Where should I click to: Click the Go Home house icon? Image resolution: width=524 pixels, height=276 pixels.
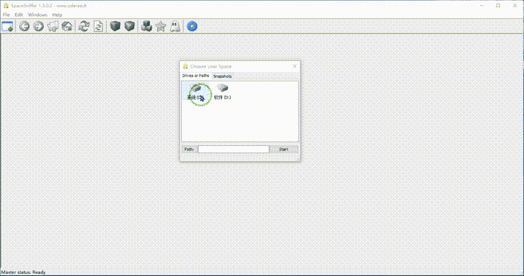pos(67,26)
